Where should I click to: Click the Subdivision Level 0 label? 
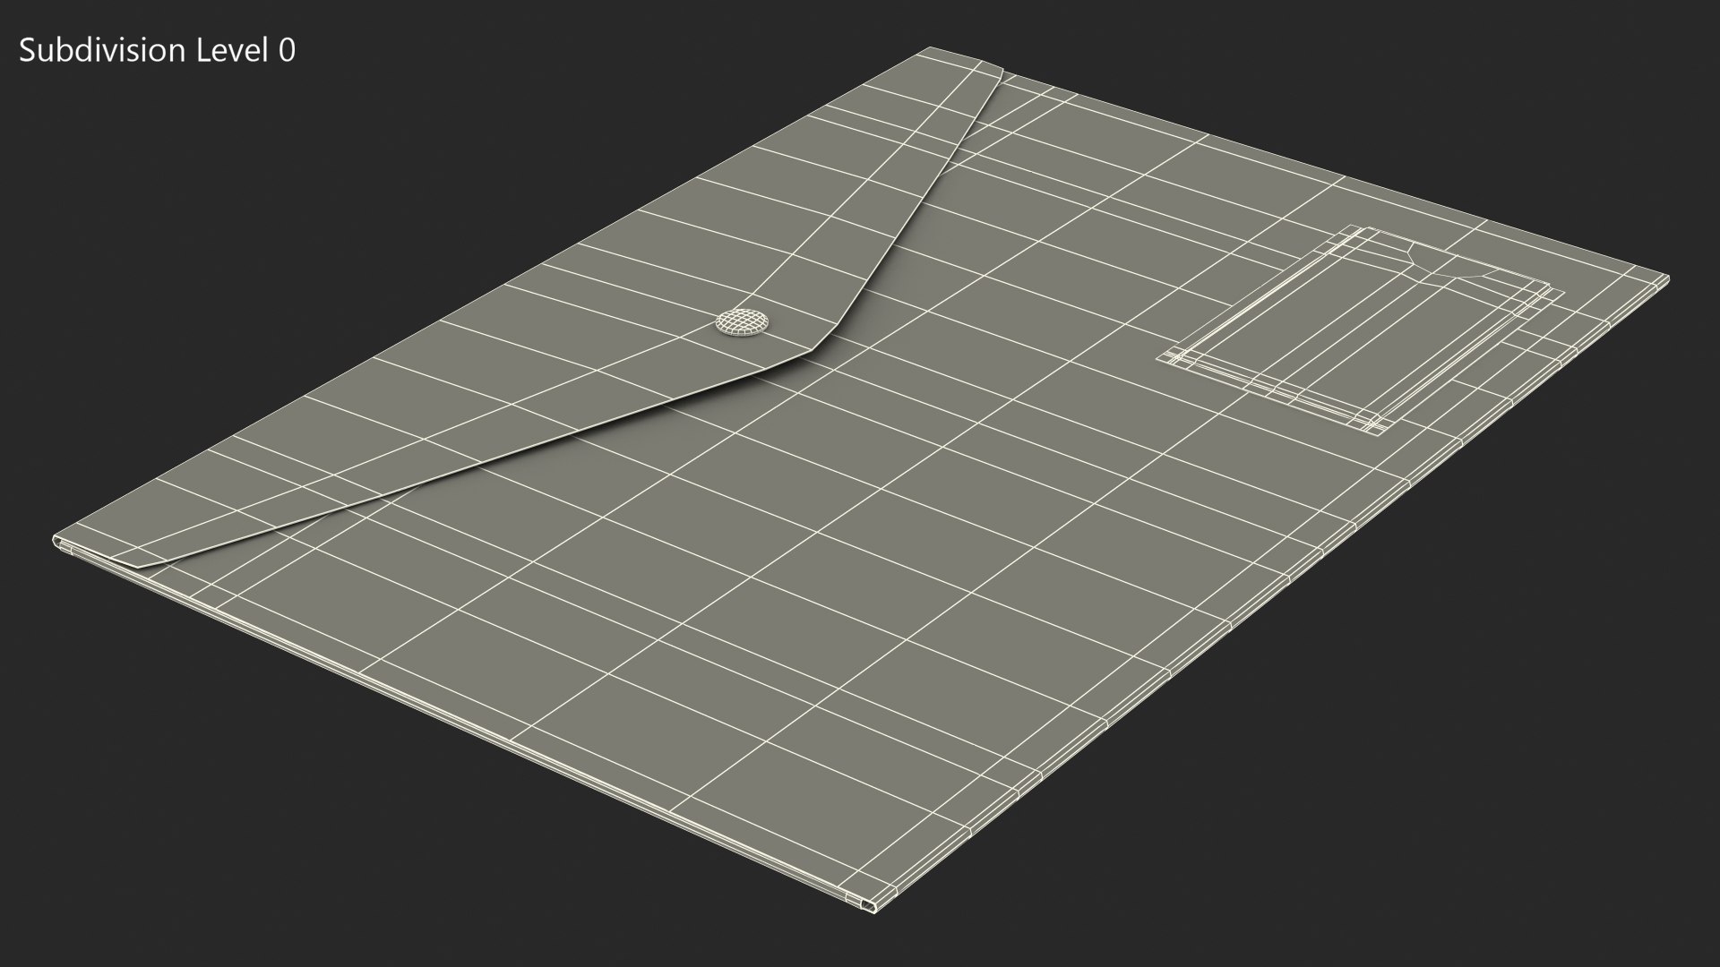click(157, 51)
